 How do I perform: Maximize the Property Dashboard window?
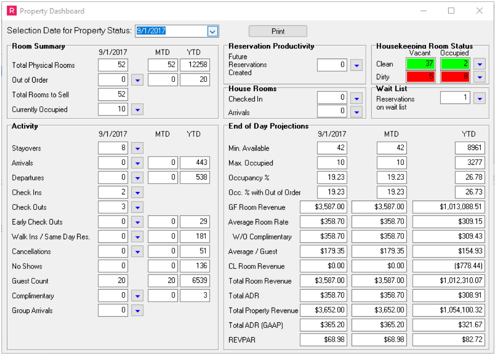[451, 11]
